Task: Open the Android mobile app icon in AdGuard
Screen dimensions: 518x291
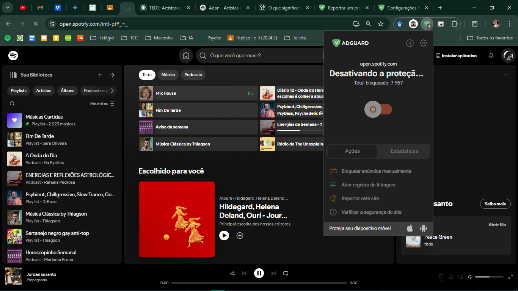Action: [423, 228]
